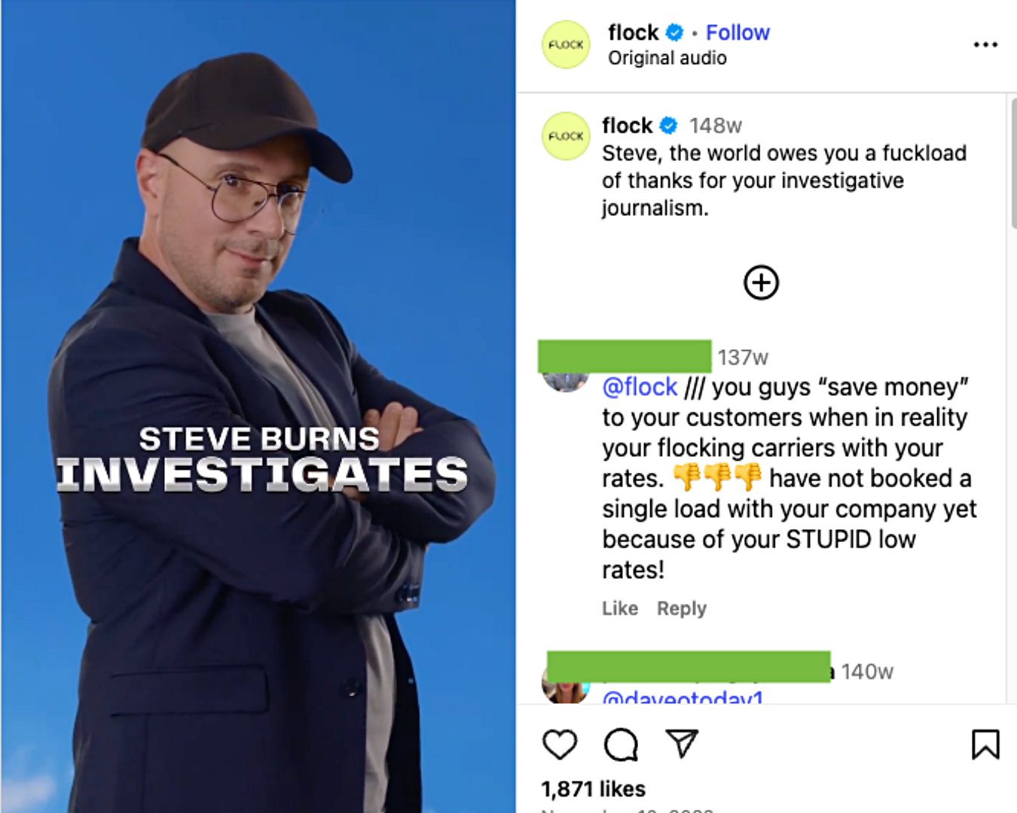Open the Original audio link
This screenshot has height=813, width=1017.
[667, 58]
